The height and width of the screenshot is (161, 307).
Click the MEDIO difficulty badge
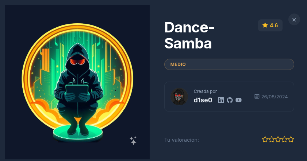point(229,64)
